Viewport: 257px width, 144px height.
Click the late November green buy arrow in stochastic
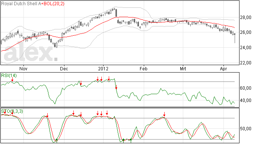57,141
